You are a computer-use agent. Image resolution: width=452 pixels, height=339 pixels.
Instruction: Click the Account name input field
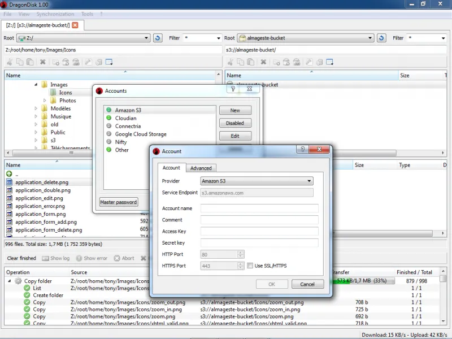click(x=259, y=208)
